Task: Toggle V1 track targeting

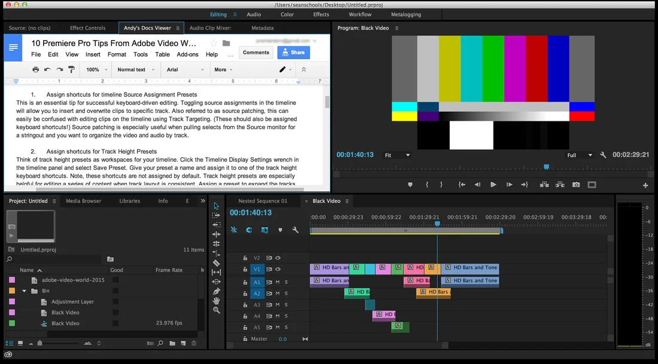Action: pyautogui.click(x=257, y=269)
